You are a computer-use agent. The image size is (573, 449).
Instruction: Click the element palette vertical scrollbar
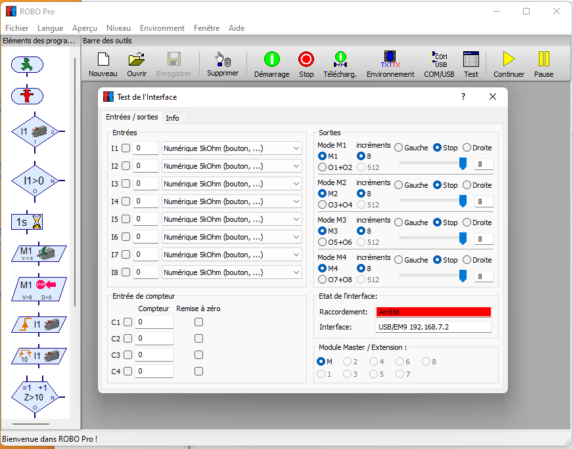[75, 181]
